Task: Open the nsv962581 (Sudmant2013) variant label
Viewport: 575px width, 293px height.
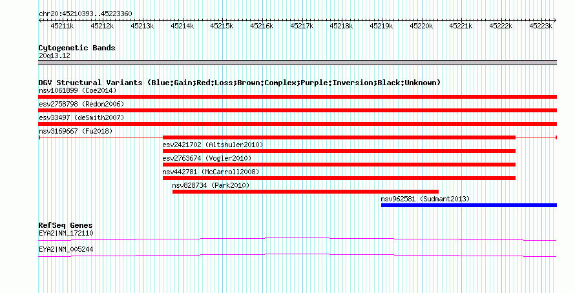Action: click(x=425, y=199)
